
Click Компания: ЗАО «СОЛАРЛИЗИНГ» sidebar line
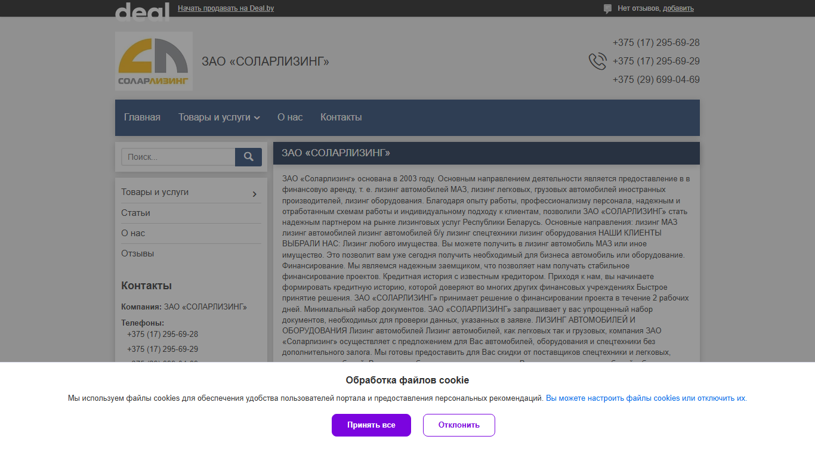coord(184,307)
